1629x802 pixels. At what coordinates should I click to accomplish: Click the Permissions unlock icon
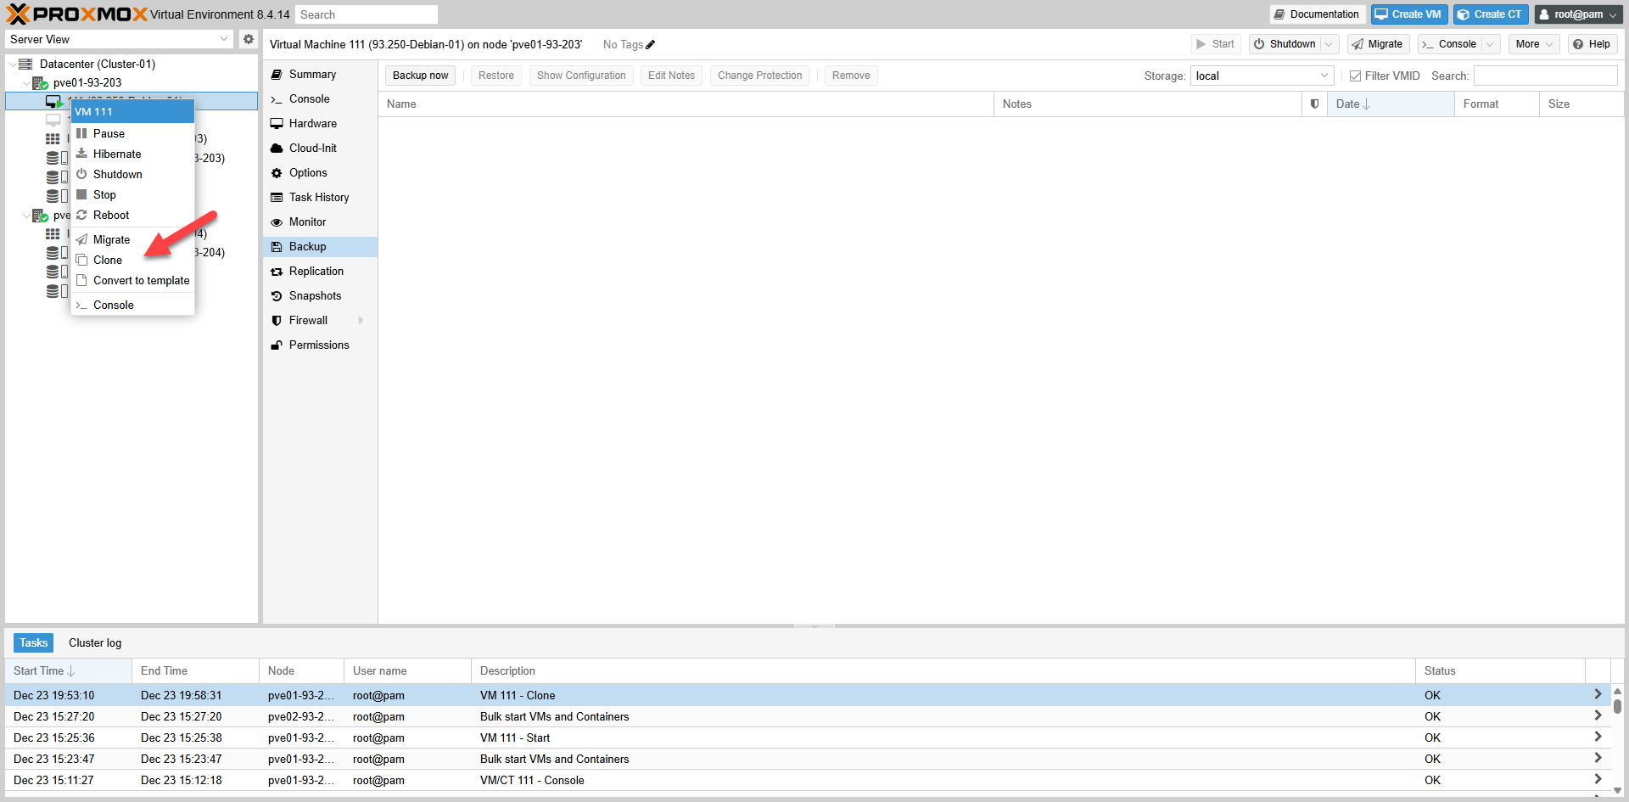click(277, 345)
